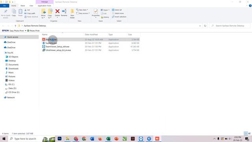Screen dimensions: 252x142
Task: Create a New folder
Action: click(x=72, y=14)
